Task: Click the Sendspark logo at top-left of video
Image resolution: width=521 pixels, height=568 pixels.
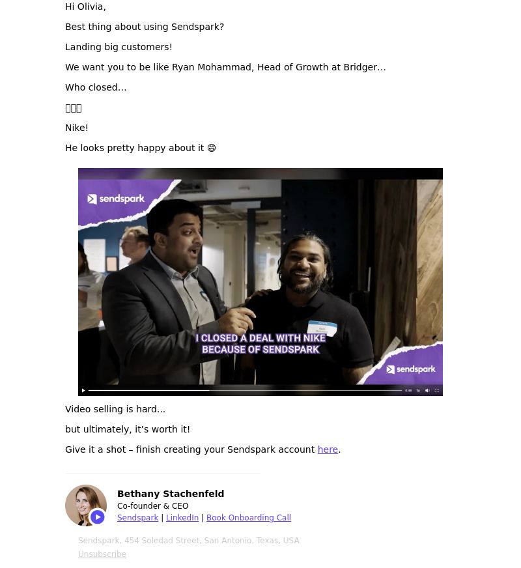Action: pos(116,199)
